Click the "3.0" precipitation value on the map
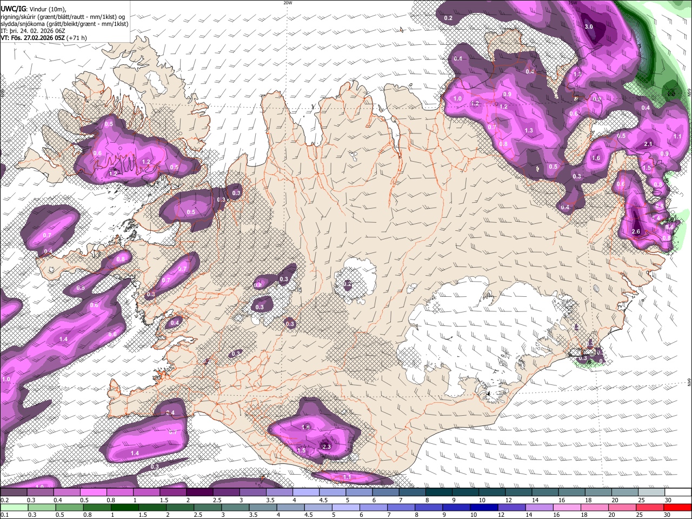Image resolution: width=692 pixels, height=519 pixels. (589, 26)
